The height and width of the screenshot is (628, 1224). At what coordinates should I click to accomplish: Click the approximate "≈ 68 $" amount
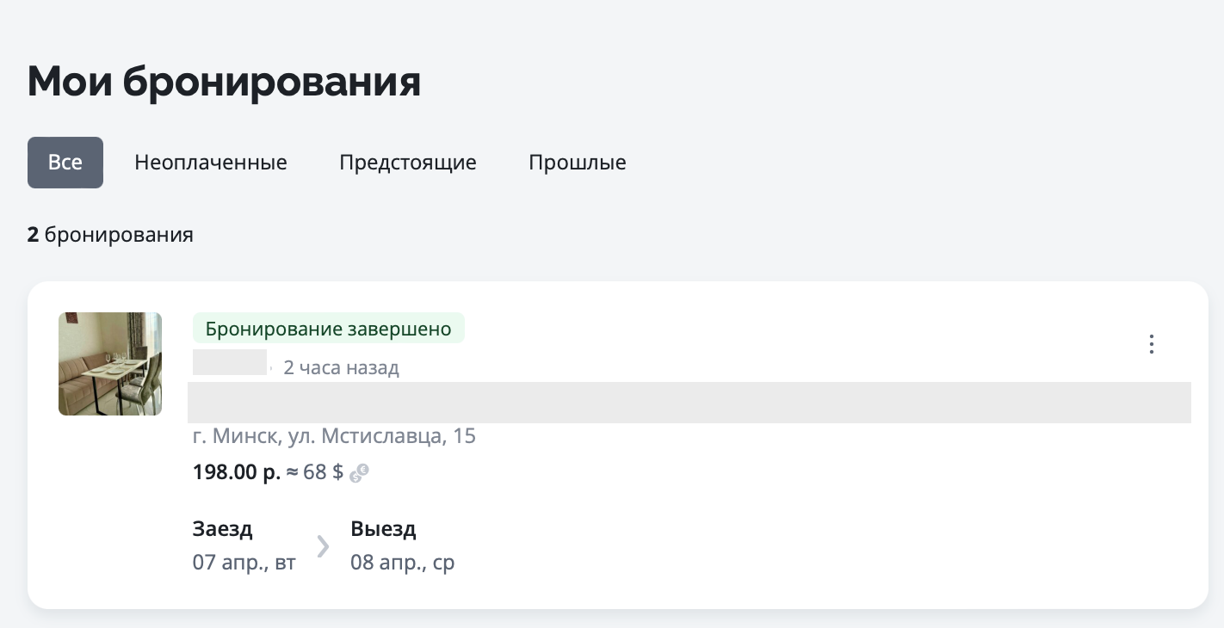pyautogui.click(x=315, y=472)
